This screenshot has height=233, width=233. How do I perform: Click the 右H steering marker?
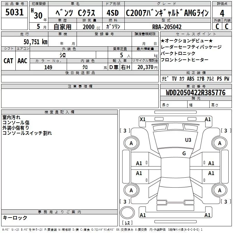[x=126, y=67]
